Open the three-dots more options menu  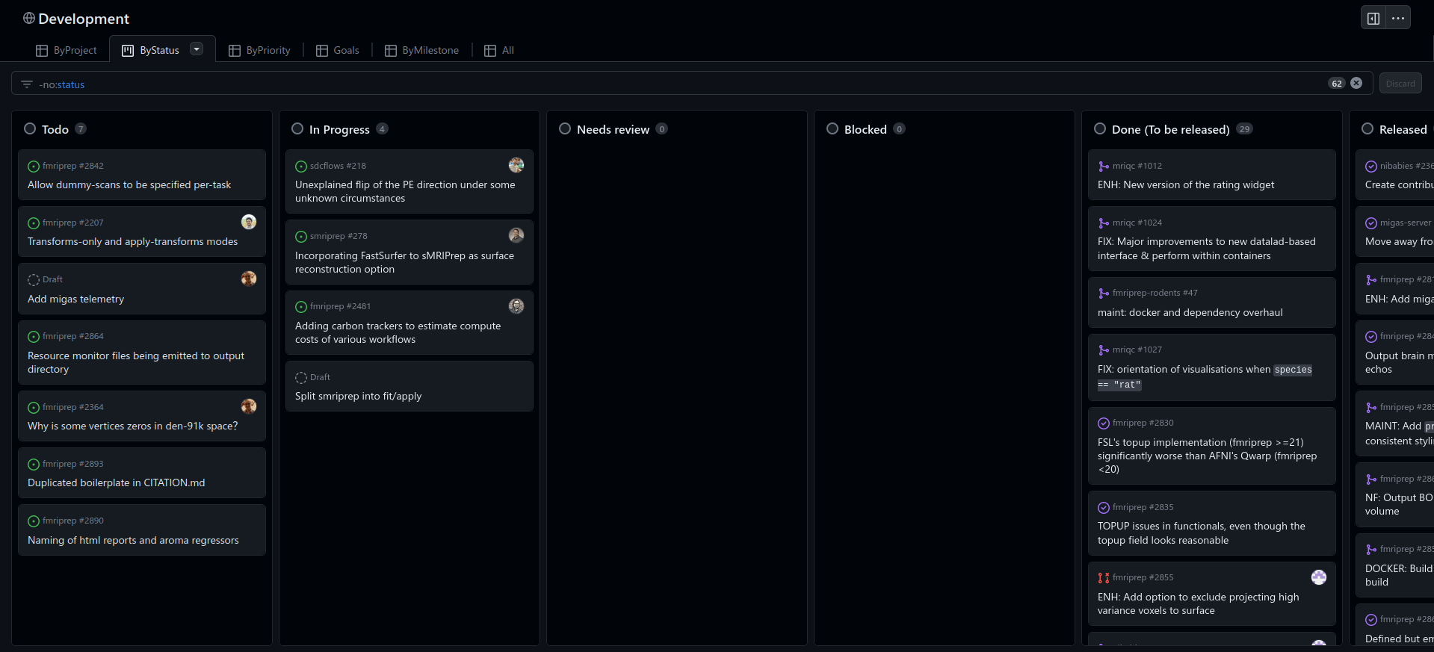[1397, 18]
